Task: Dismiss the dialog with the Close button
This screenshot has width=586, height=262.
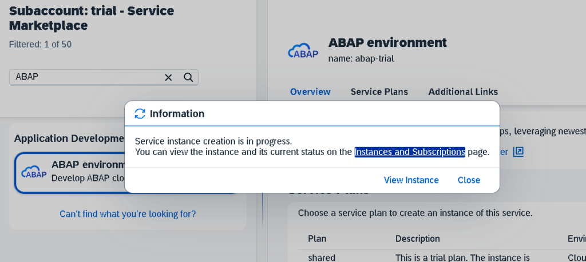Action: (x=469, y=180)
